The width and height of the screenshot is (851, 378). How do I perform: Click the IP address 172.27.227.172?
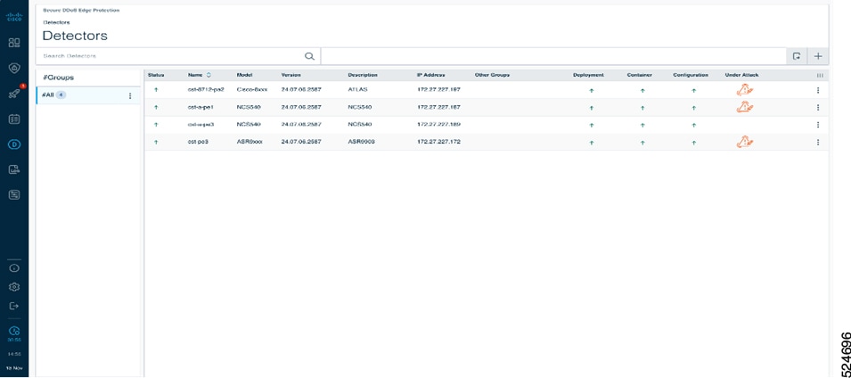click(x=438, y=142)
